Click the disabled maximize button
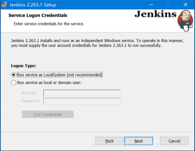This screenshot has width=195, height=151. 168,5
